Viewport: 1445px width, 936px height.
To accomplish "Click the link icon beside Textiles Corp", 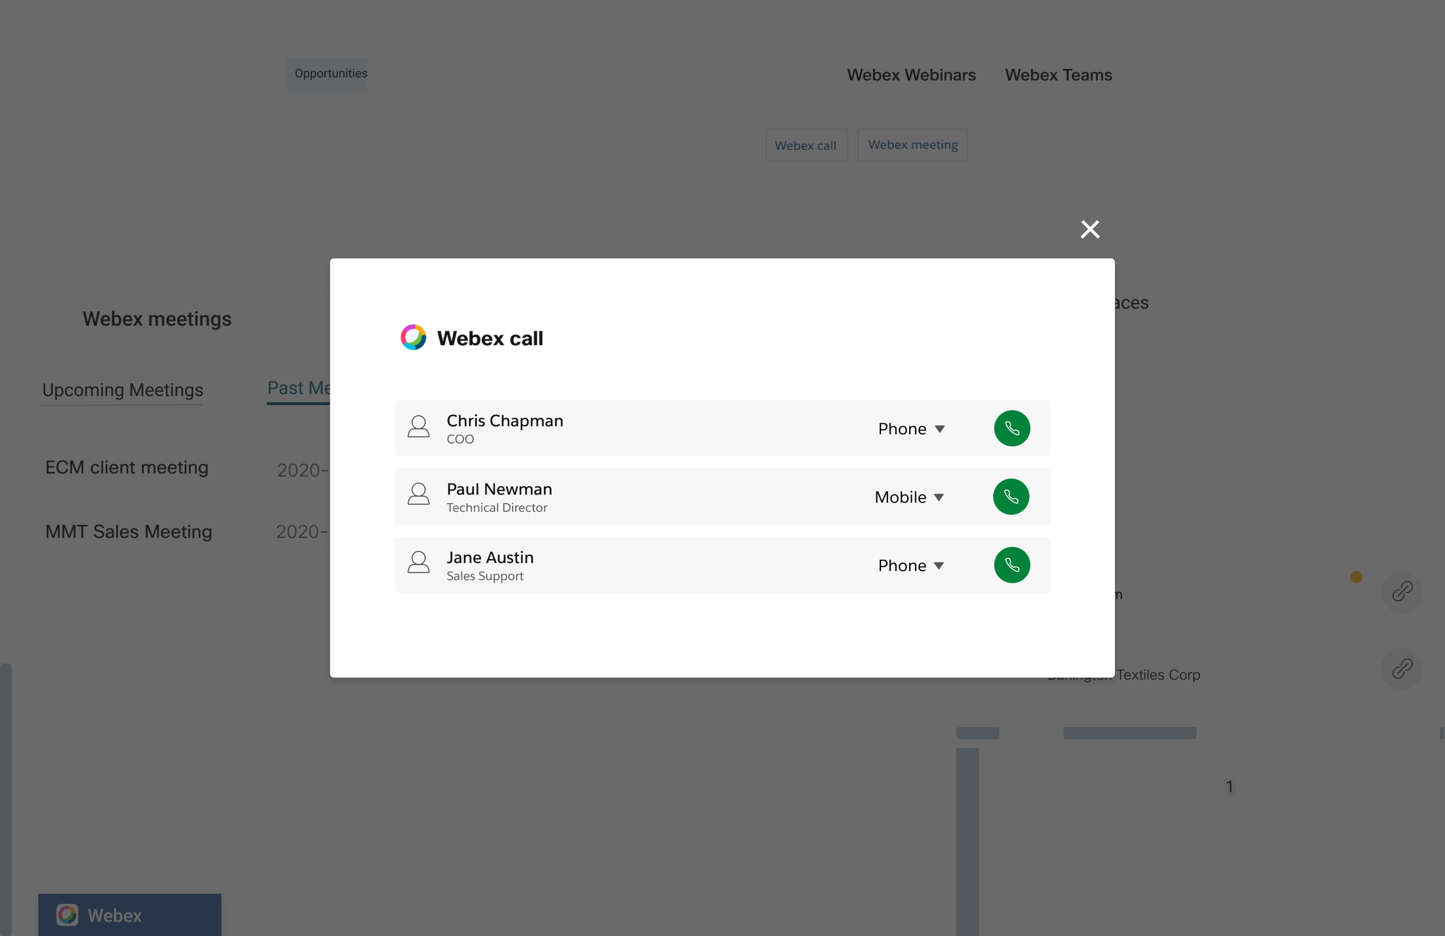I will [x=1402, y=669].
